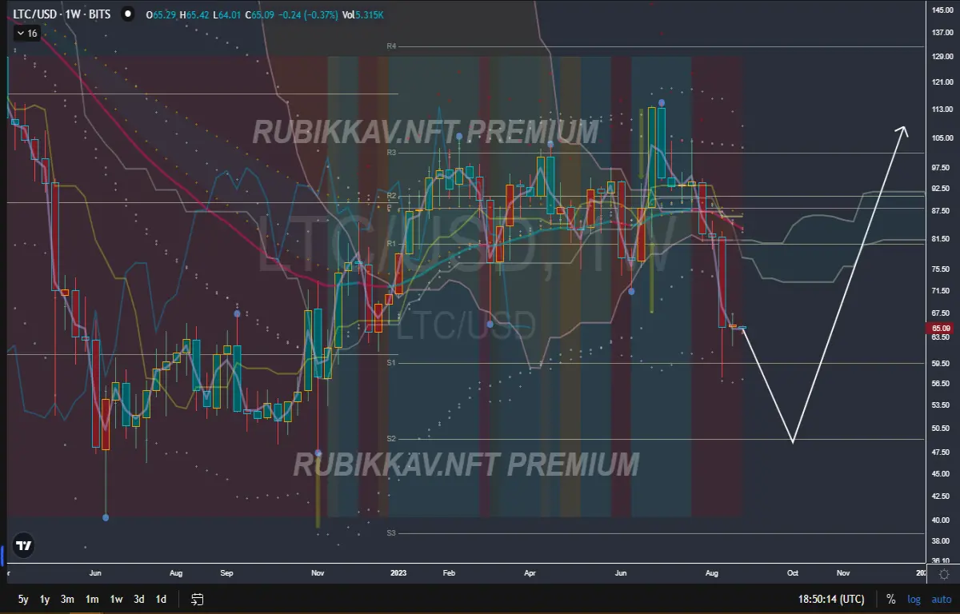Click the low value L64.01

227,14
